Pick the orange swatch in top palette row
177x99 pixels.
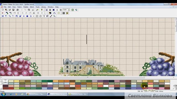67,81
